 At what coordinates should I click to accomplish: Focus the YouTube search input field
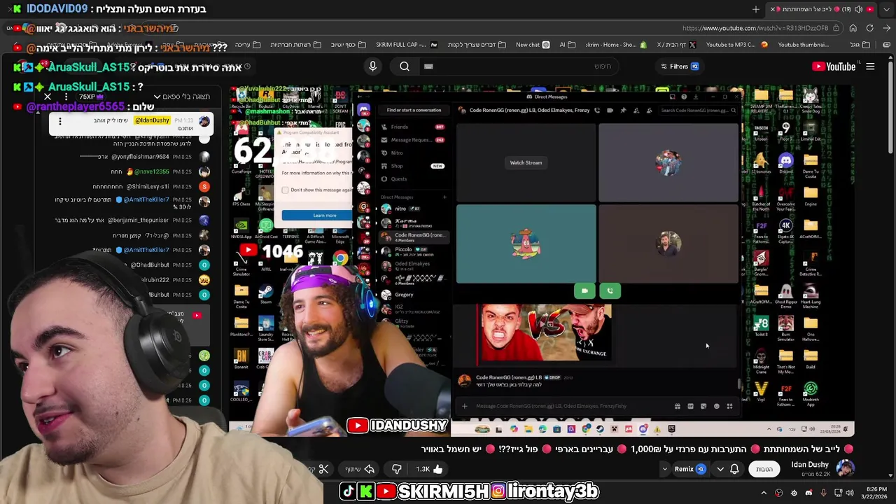pyautogui.click(x=520, y=66)
